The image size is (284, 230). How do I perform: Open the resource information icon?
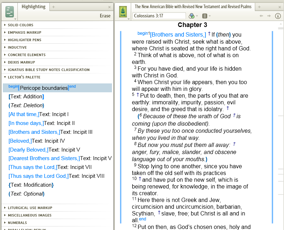tap(278, 16)
